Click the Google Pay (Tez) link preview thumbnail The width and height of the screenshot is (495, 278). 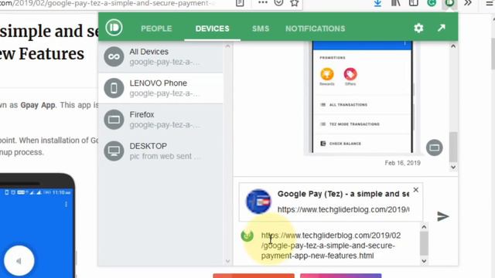258,202
